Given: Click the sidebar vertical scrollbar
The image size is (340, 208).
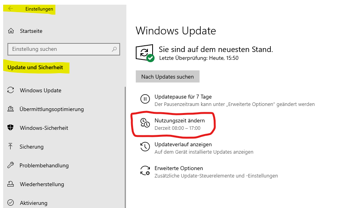Looking at the screenshot, I should [125, 147].
